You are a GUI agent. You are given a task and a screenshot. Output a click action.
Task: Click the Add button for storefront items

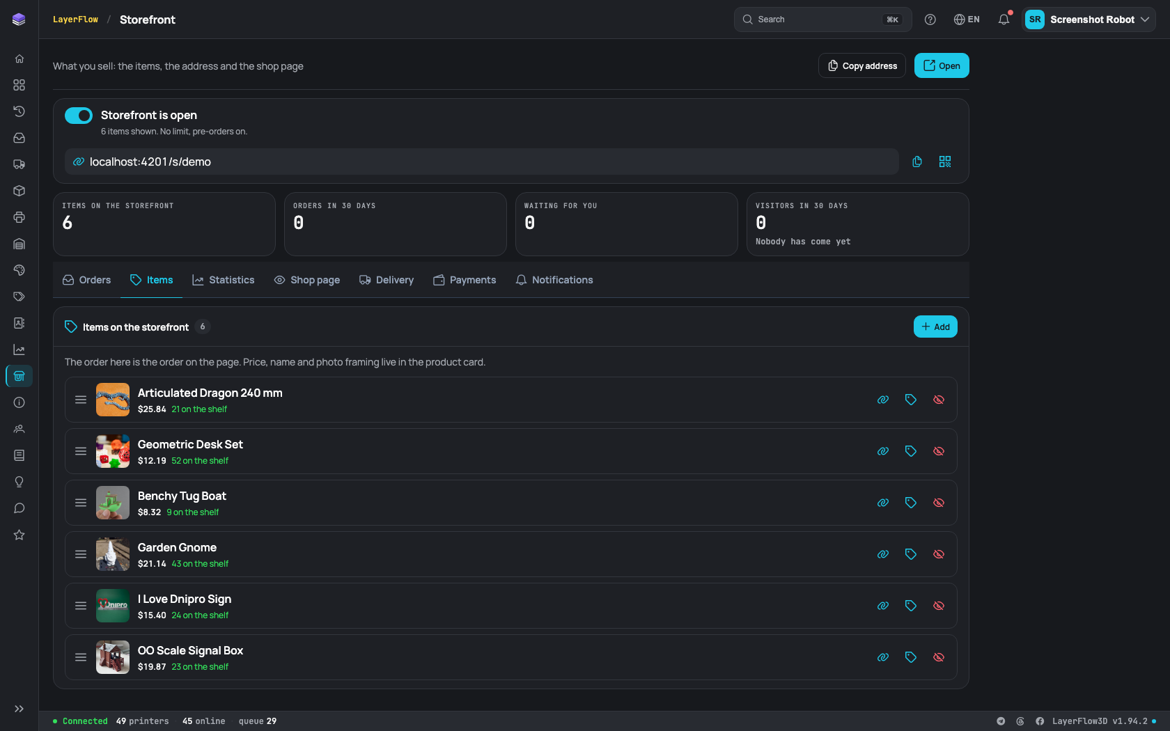pyautogui.click(x=935, y=327)
